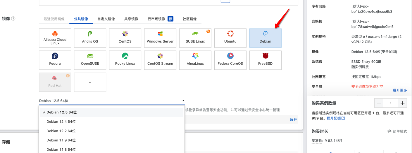The width and height of the screenshot is (412, 153).
Task: Click 展开 to expand the security notice
Action: 293,119
